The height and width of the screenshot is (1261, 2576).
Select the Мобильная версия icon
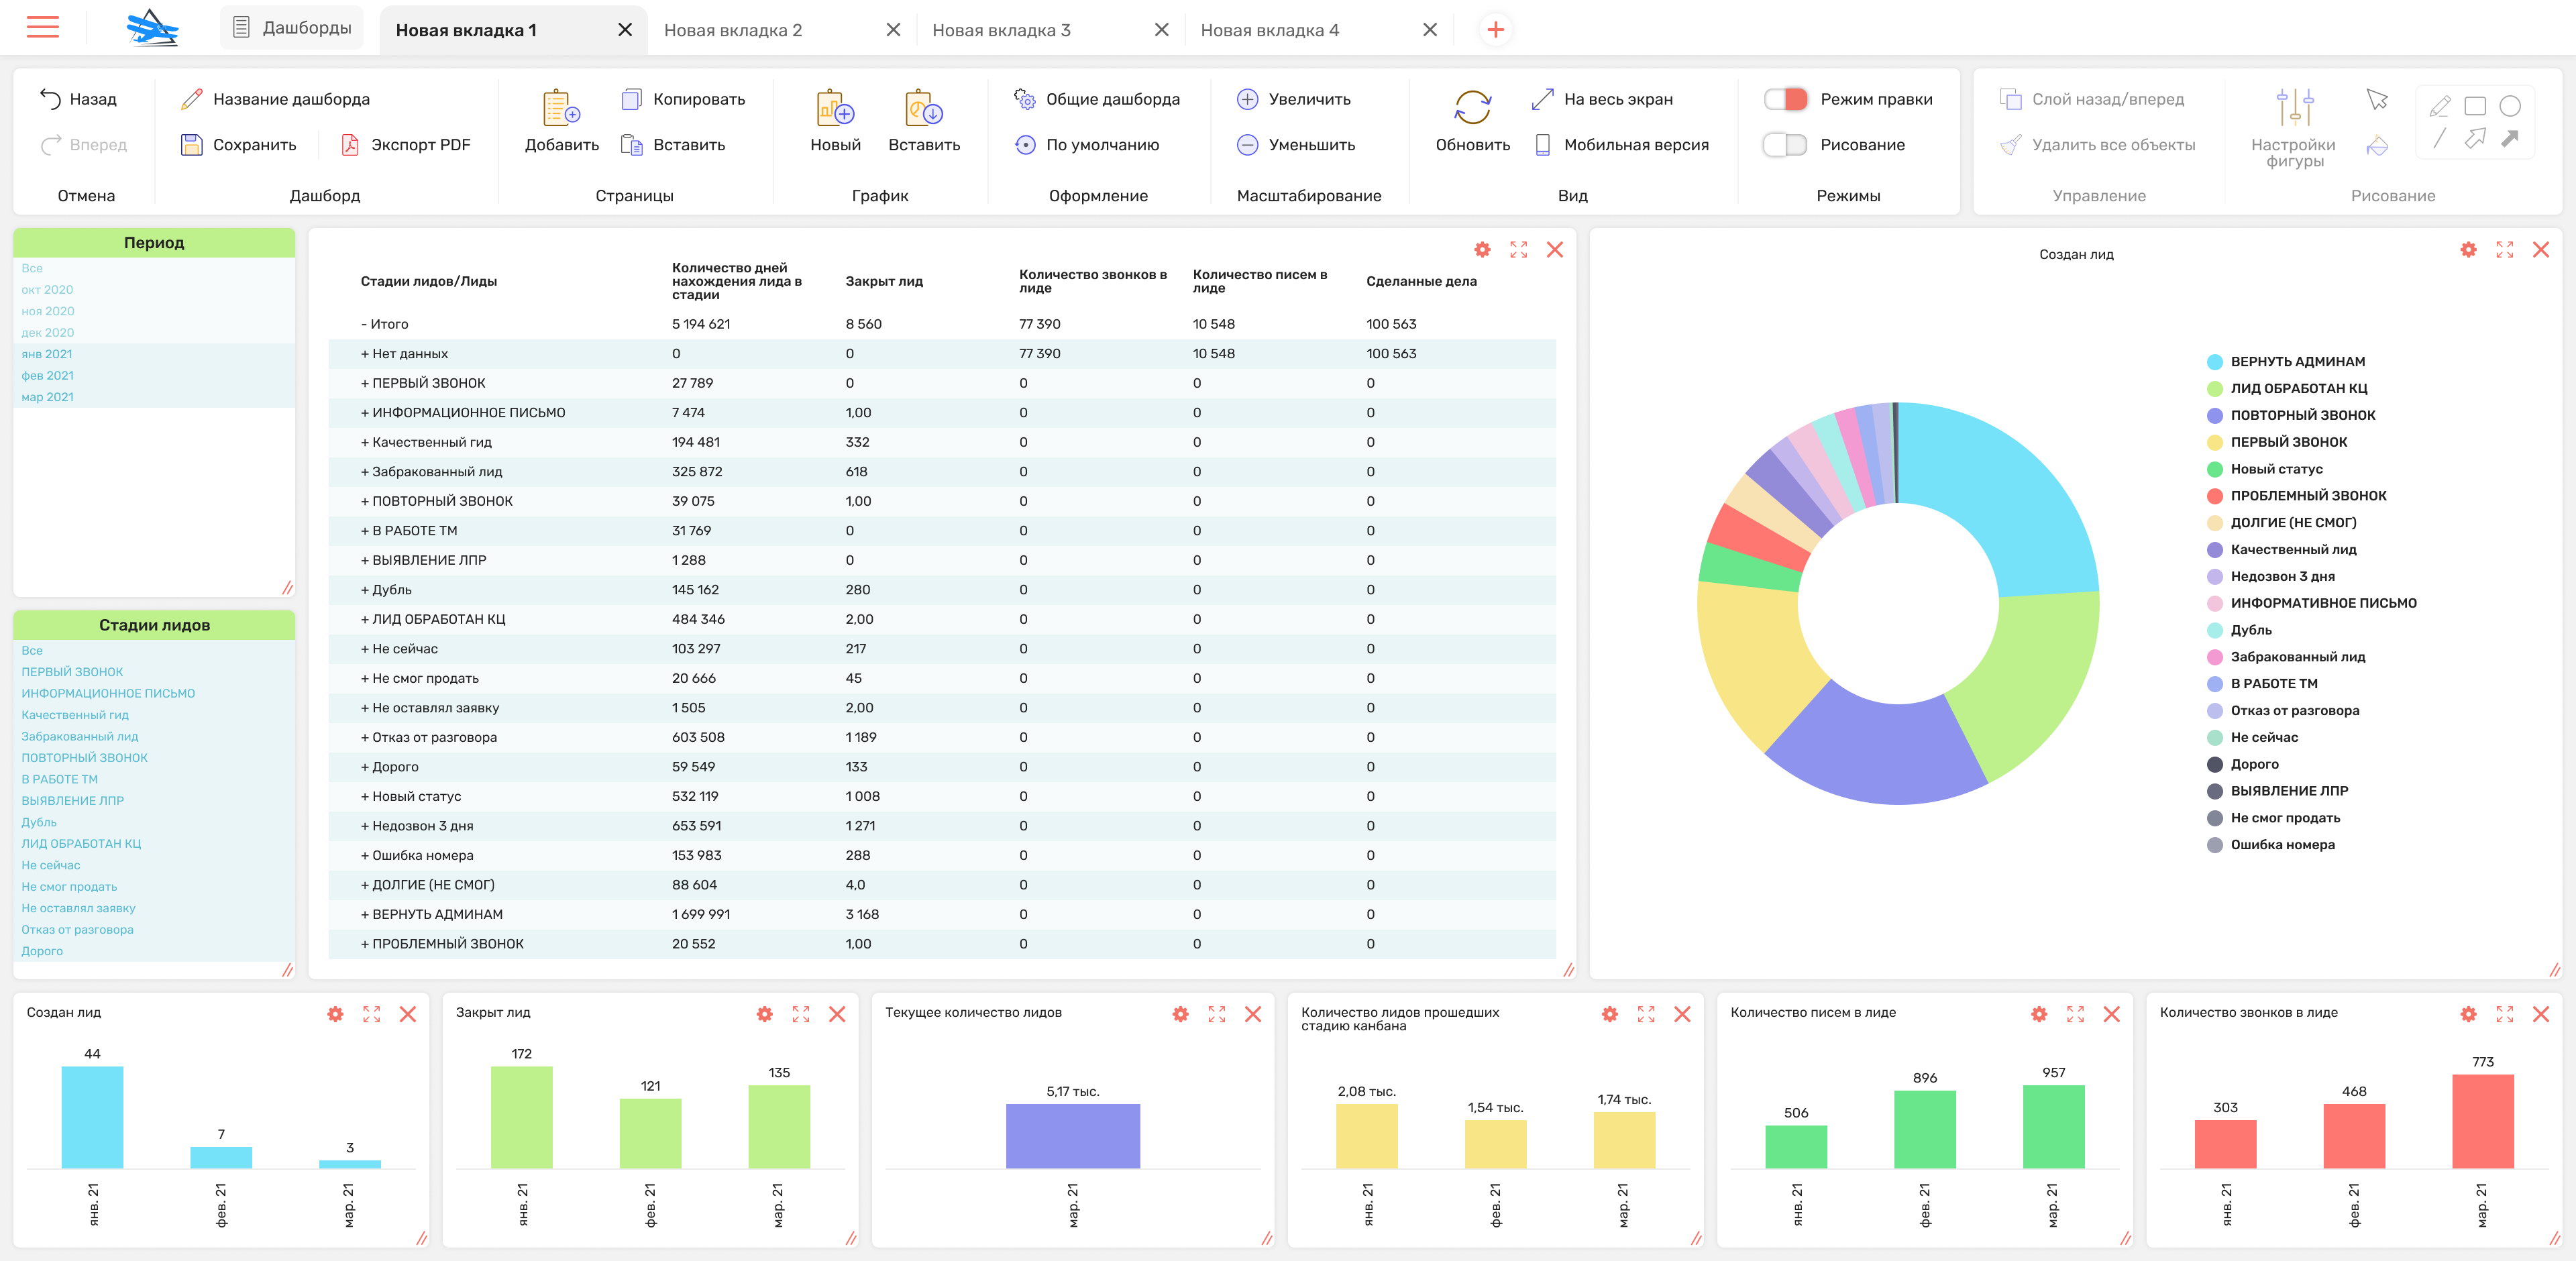tap(1542, 145)
